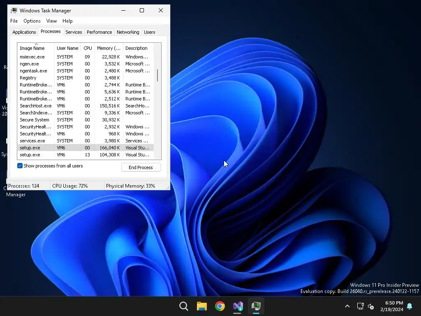The width and height of the screenshot is (421, 316).
Task: Sort by User Name column header
Action: (x=68, y=48)
